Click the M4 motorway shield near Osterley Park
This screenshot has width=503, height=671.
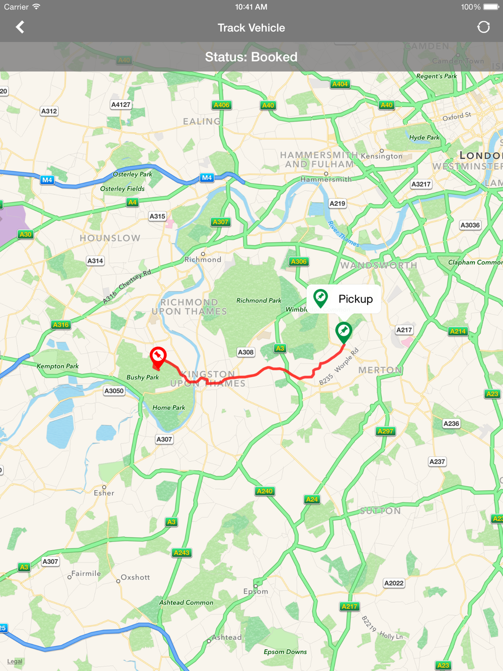[207, 178]
